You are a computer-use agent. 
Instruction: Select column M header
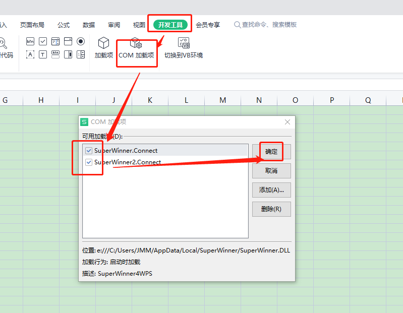pyautogui.click(x=223, y=100)
